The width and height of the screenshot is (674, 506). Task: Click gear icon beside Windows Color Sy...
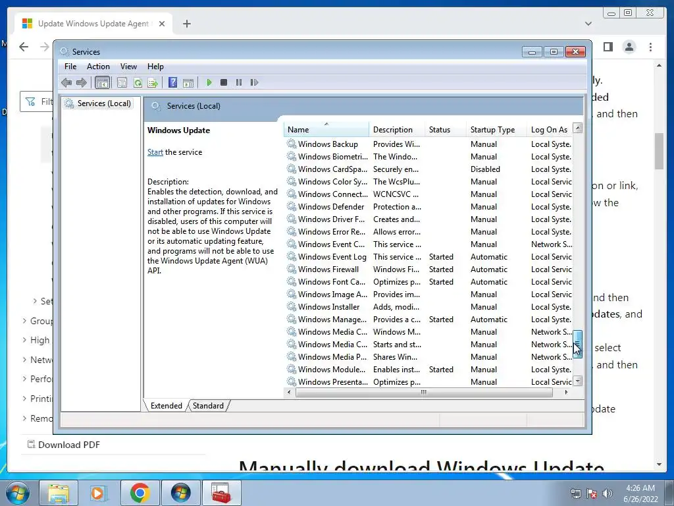tap(292, 182)
